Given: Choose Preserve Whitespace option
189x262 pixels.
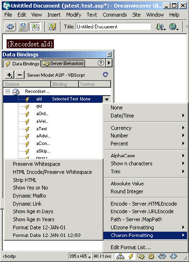Looking at the screenshot, I should 53,164.
